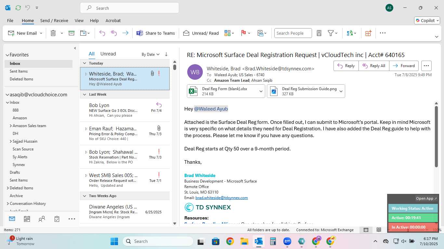Click Share to Teams button
Screen dimensions: 444x249
tap(155, 33)
